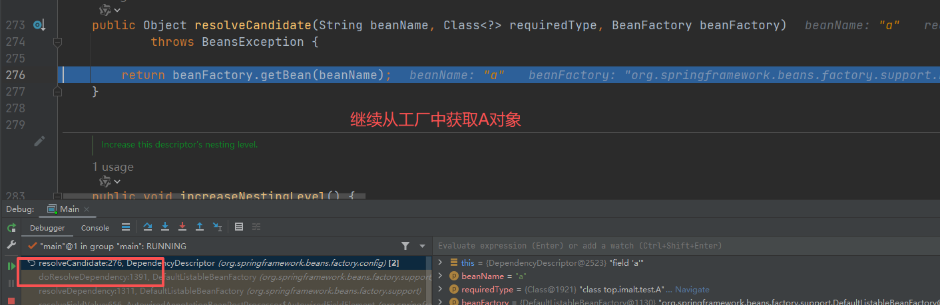Screen dimensions: 940x305
Task: Click the '1 usage' hint above increaseNestingLevel
Action: (113, 167)
